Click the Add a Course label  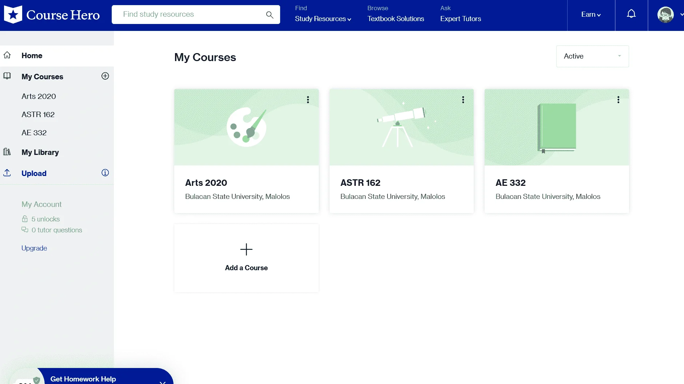click(246, 268)
